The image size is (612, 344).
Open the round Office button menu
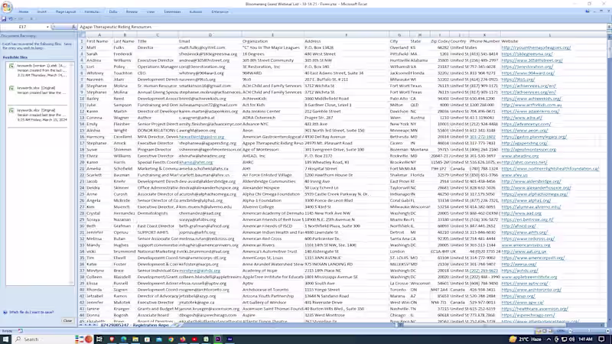pyautogui.click(x=7, y=7)
